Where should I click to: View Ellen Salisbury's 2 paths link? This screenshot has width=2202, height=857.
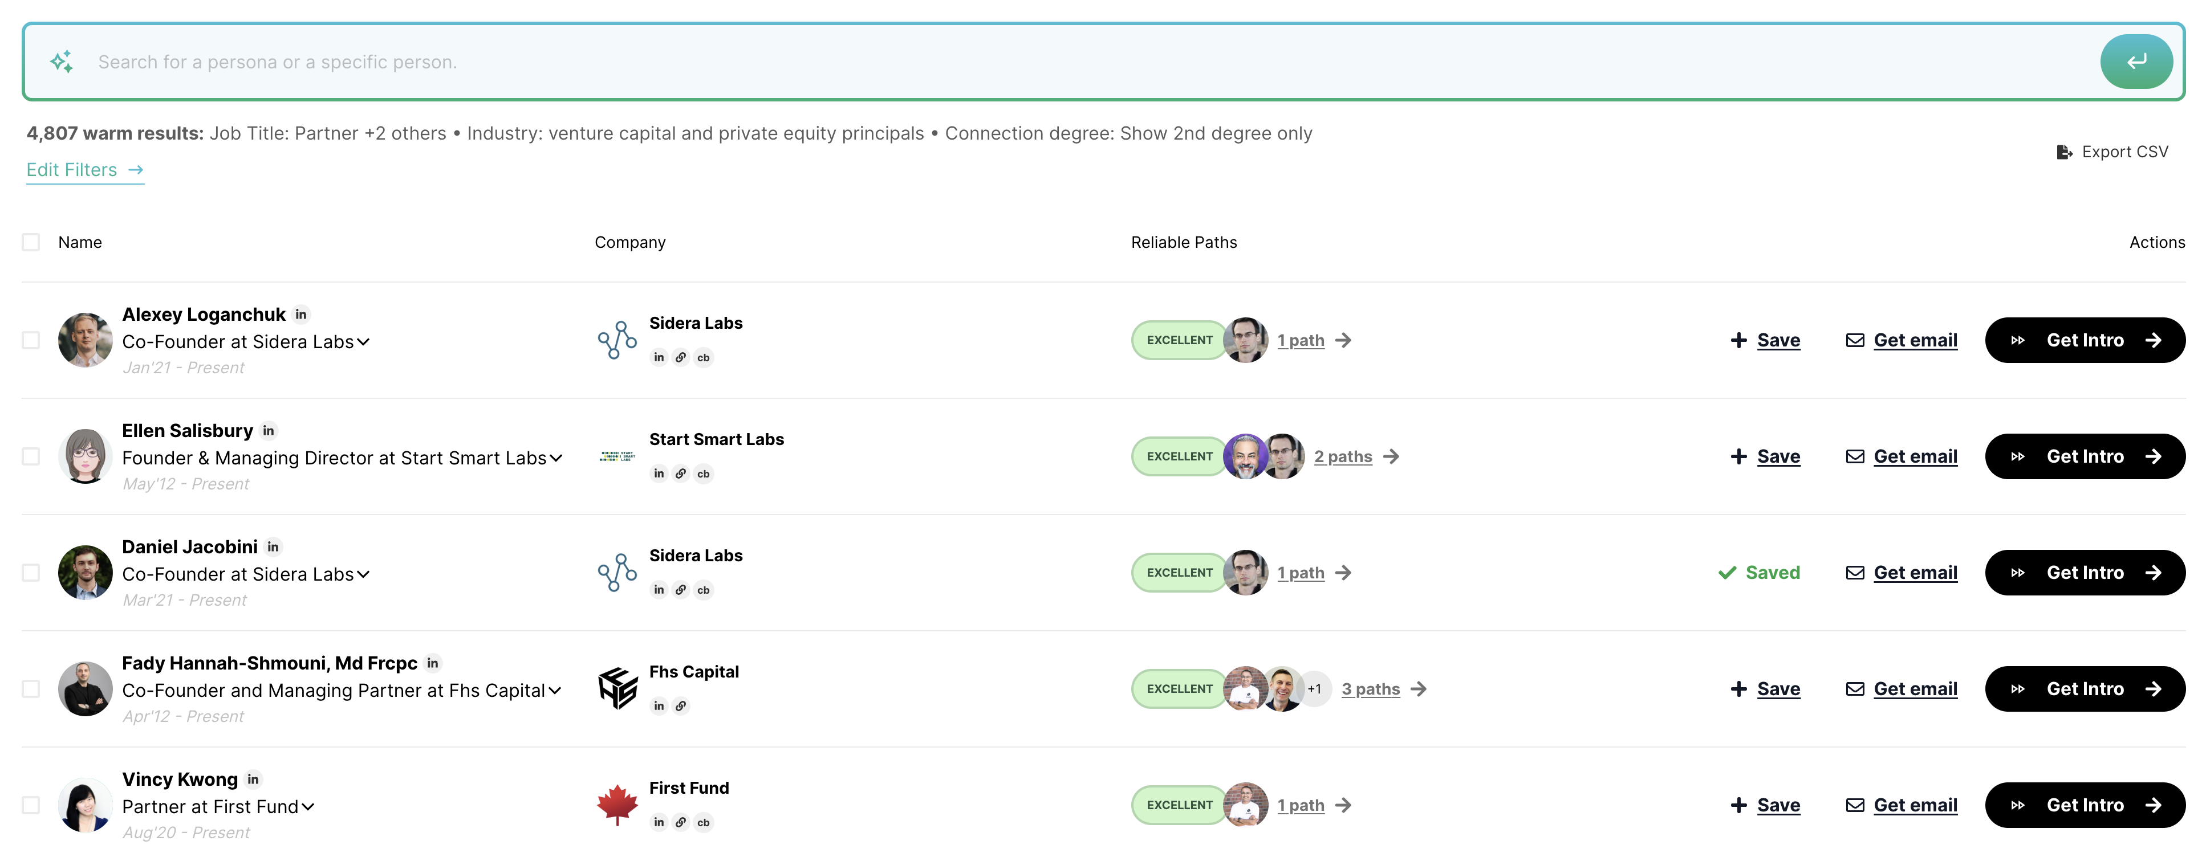[1343, 456]
